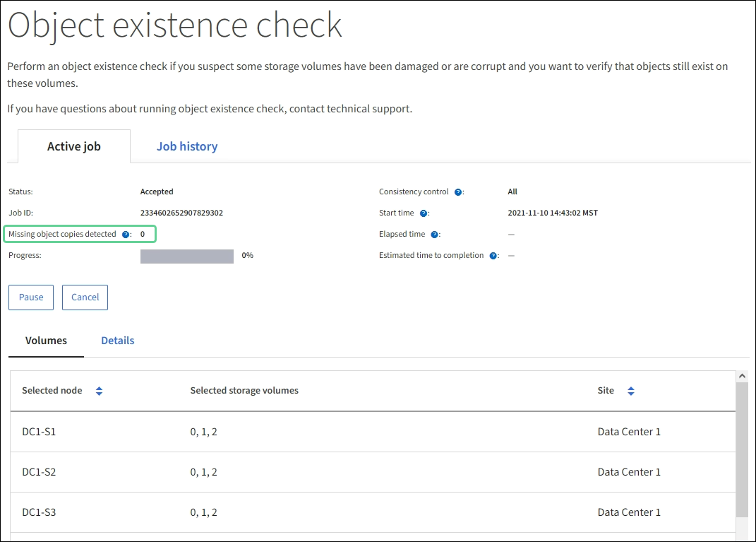This screenshot has height=542, width=756.
Task: Click help icon beside Elapsed time
Action: 435,234
